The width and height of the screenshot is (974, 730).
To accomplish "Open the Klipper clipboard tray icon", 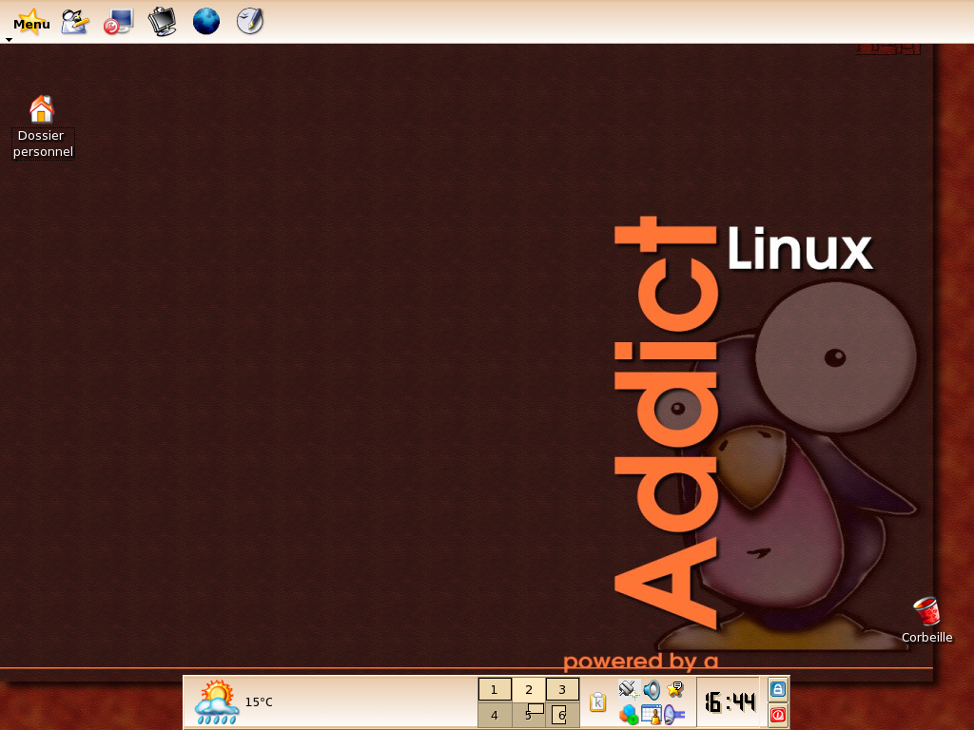I will click(597, 702).
